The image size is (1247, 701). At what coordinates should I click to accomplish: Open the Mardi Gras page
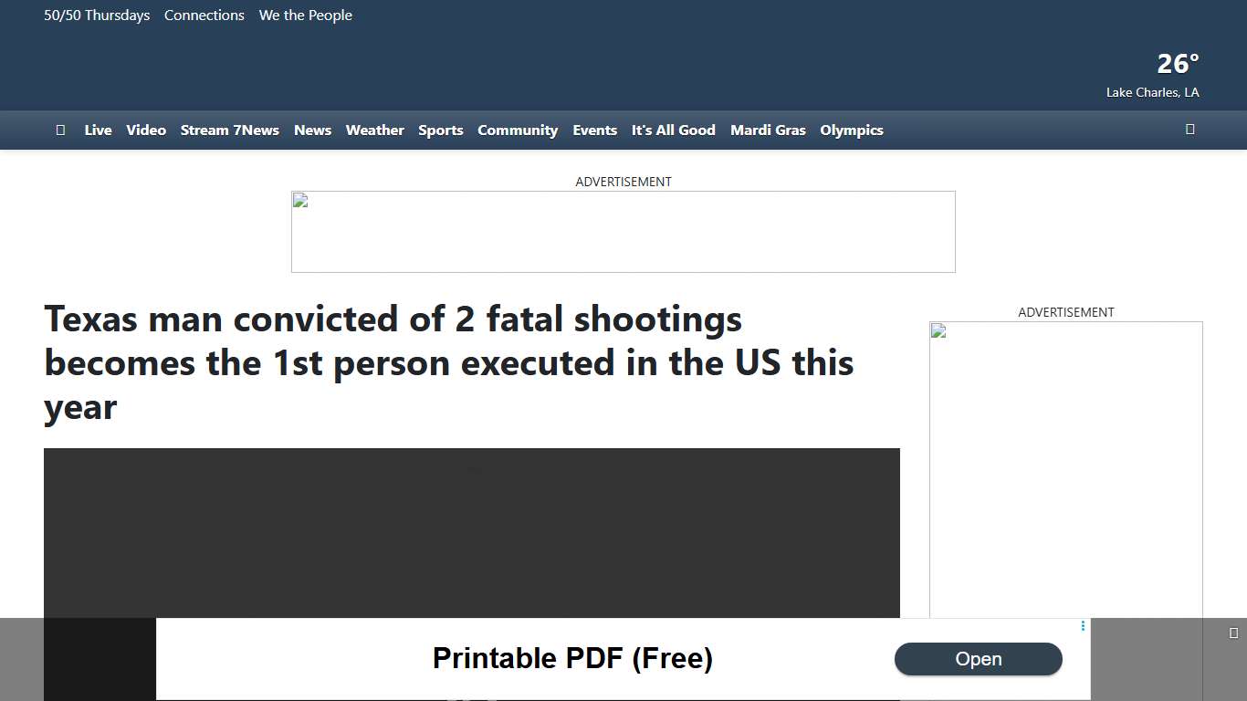[x=768, y=130]
